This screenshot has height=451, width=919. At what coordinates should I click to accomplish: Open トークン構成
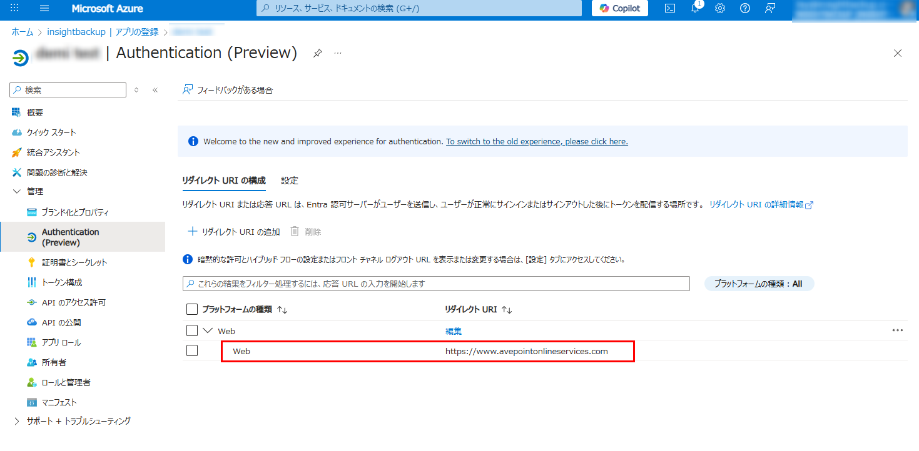click(62, 282)
